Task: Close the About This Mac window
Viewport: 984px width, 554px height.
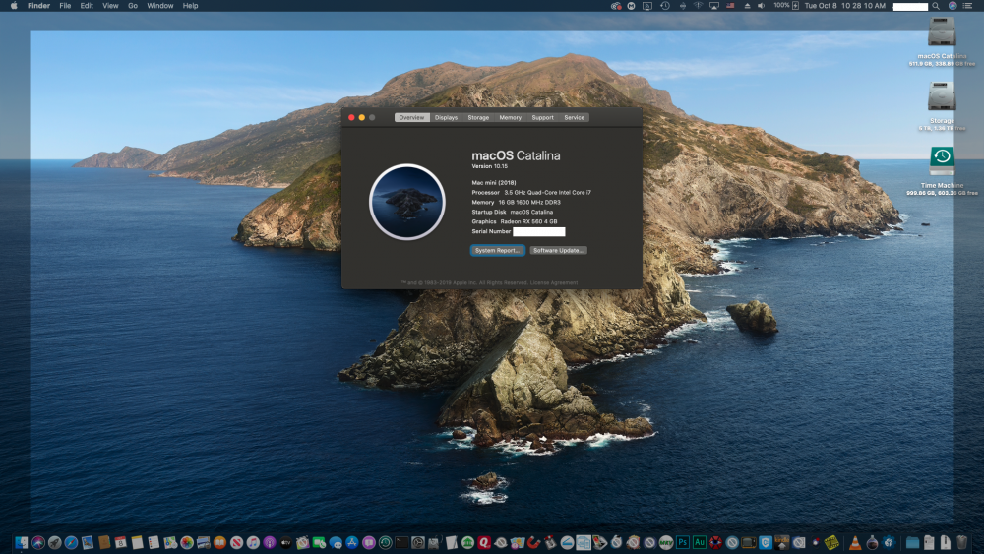Action: click(x=351, y=117)
